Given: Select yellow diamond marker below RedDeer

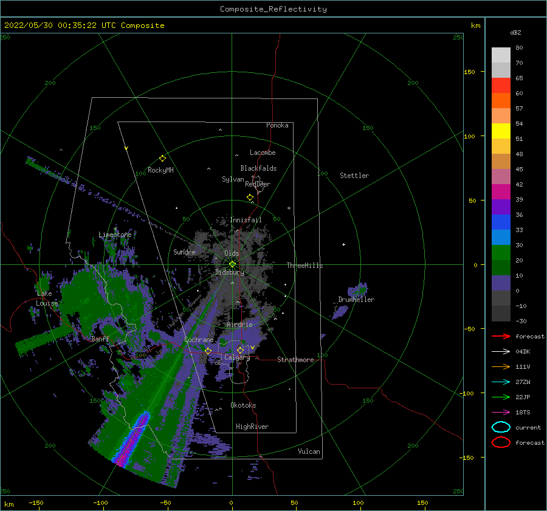Looking at the screenshot, I should 250,197.
